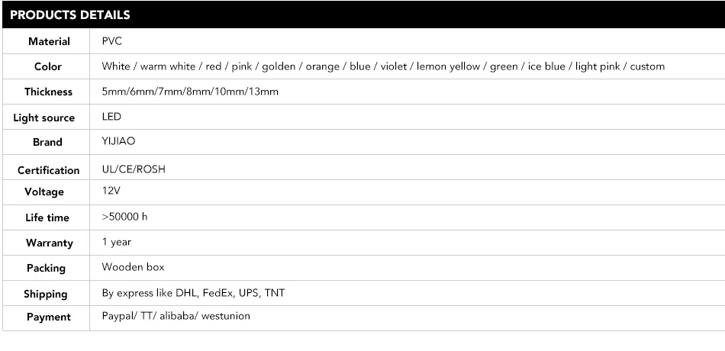
Task: Click the Voltage row label
Action: click(x=44, y=192)
